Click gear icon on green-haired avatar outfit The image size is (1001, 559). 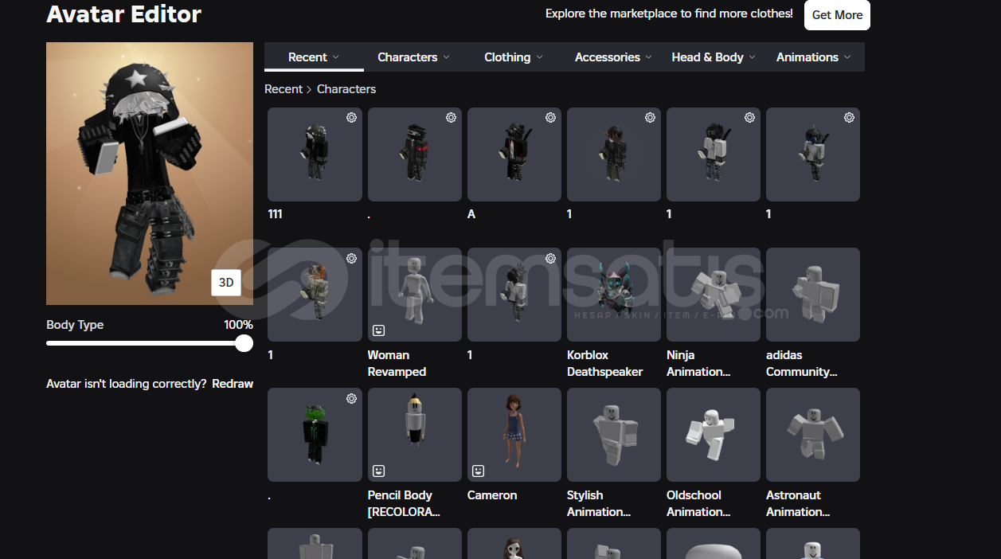(x=351, y=398)
